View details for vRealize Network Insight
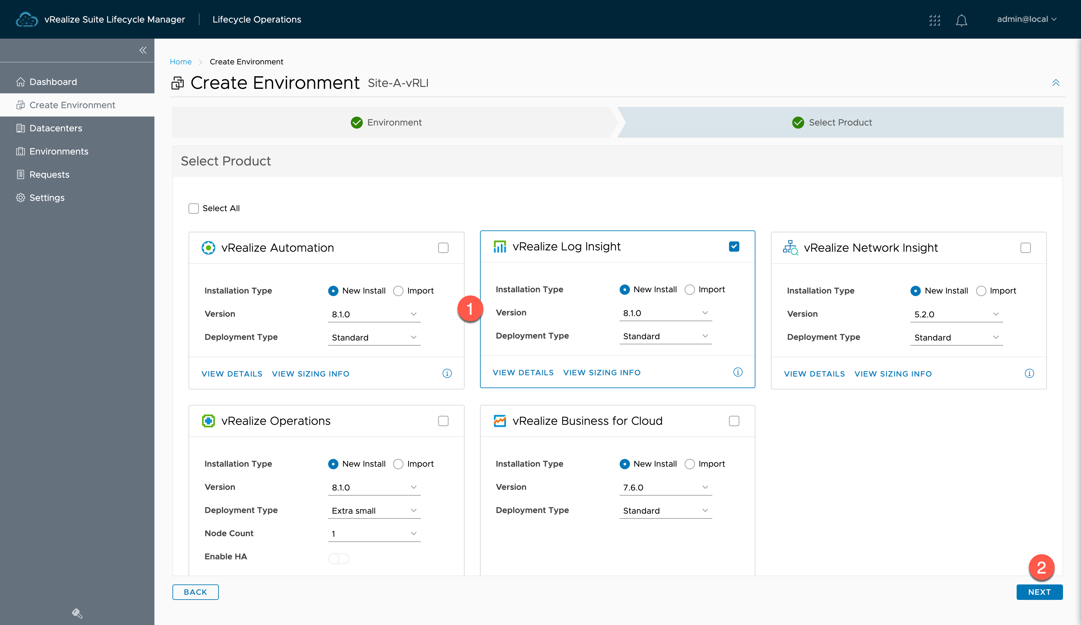Viewport: 1081px width, 625px height. click(x=814, y=374)
